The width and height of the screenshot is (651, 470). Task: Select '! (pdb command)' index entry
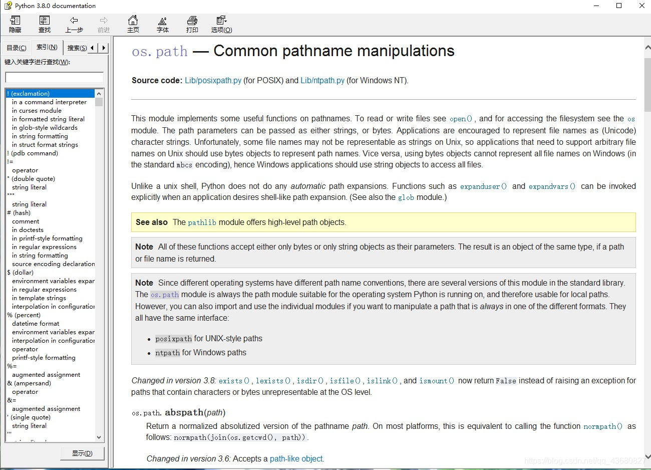click(x=33, y=153)
